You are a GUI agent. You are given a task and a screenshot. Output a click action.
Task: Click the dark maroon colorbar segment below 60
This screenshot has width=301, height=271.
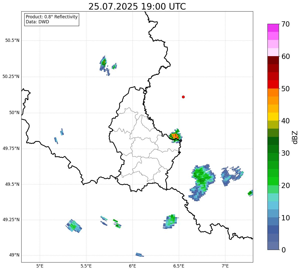tap(273, 60)
